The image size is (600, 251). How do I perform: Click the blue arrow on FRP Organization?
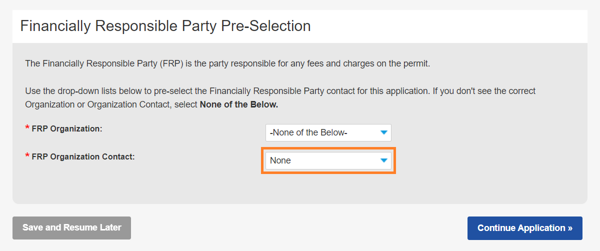[383, 132]
